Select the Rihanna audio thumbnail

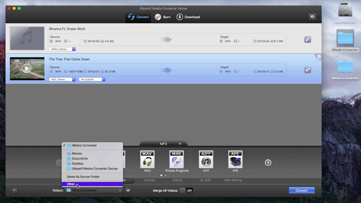tap(27, 38)
